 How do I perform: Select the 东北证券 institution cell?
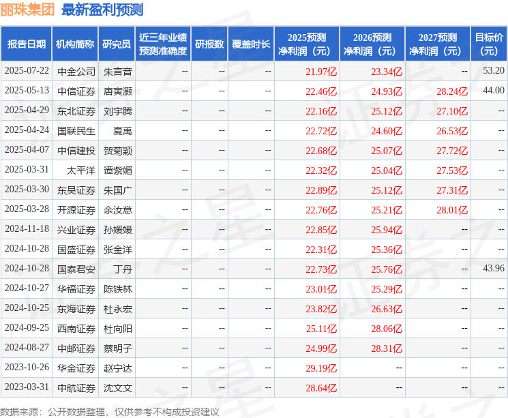coord(76,111)
